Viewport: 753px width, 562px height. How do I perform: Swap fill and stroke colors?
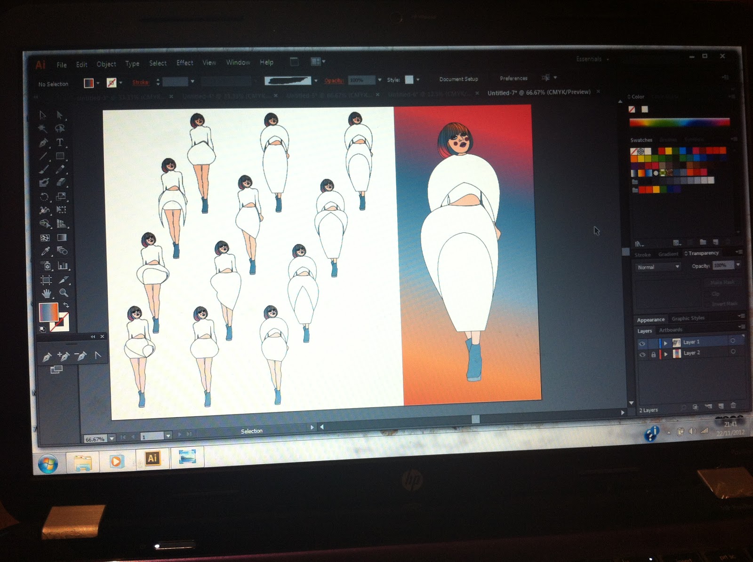[66, 306]
